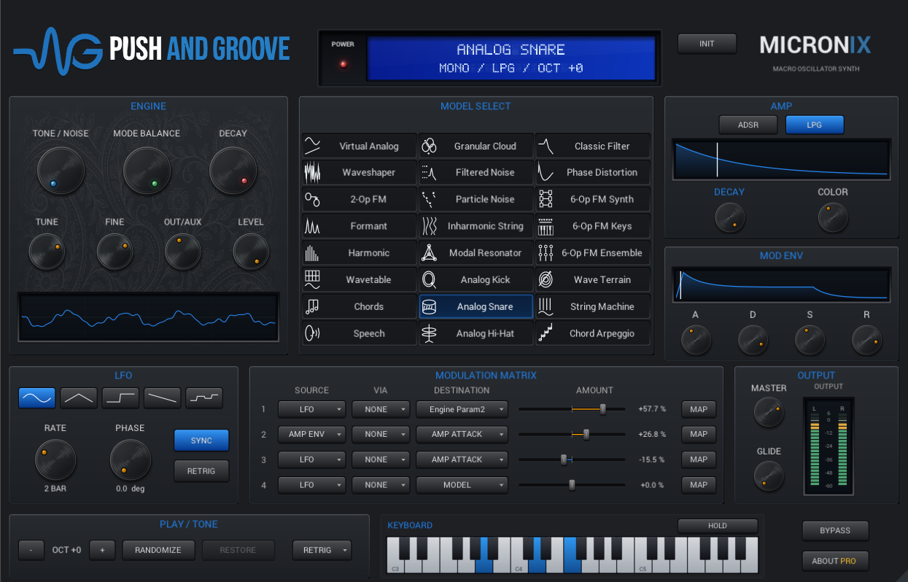The image size is (908, 582).
Task: Select the Analog Hi-Hat cymbal icon
Action: point(429,333)
